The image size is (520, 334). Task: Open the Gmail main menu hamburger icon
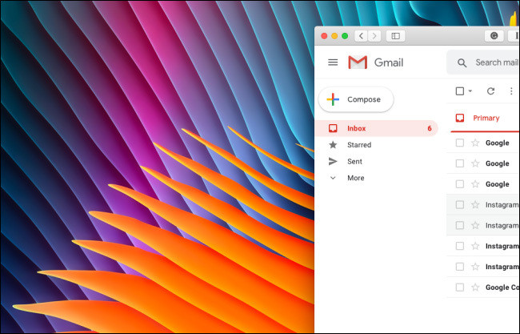[x=333, y=62]
